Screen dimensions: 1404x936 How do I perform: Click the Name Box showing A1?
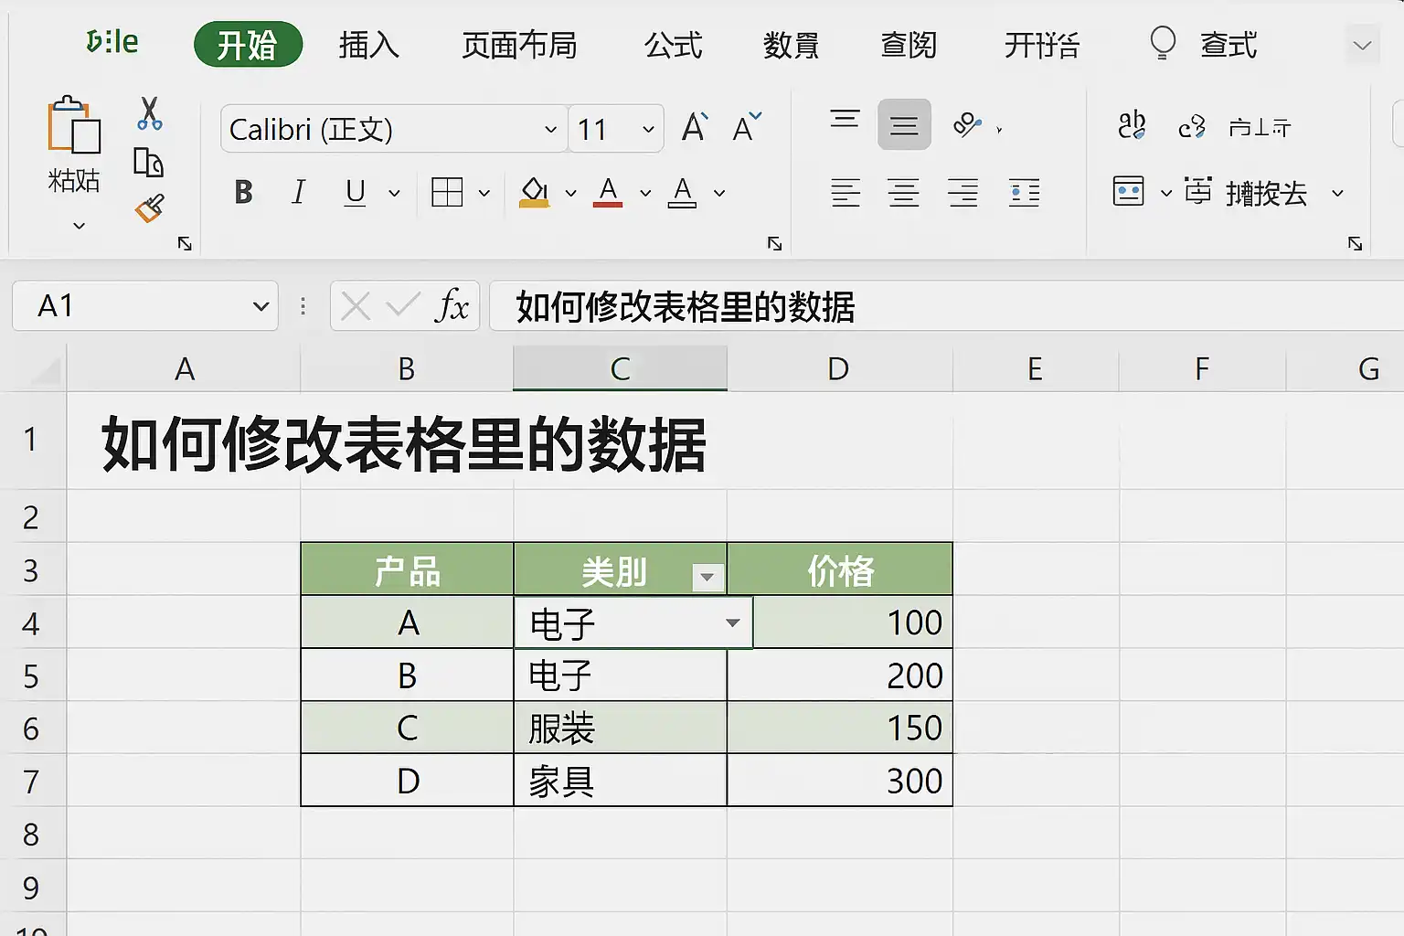click(145, 305)
